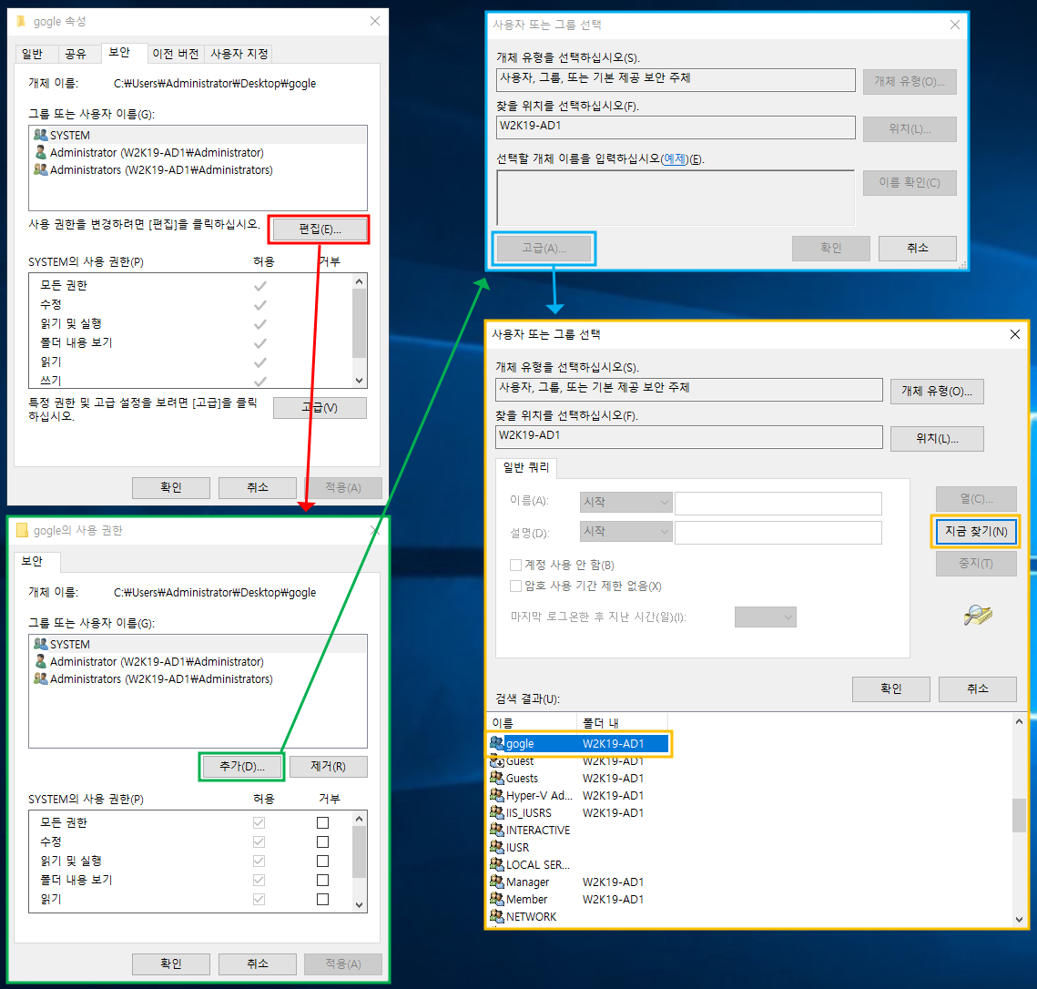Toggle the 수정 allow checkbox in permissions
This screenshot has height=989, width=1037.
pyautogui.click(x=259, y=842)
